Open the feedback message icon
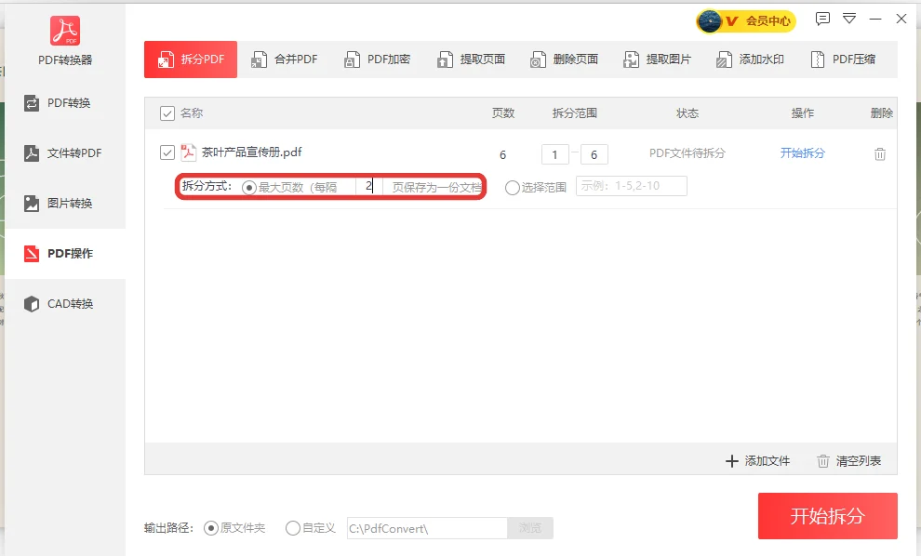 pos(823,19)
